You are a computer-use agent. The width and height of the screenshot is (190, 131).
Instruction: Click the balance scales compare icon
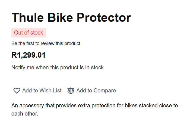71,91
